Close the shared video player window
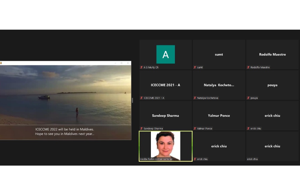 tap(128, 63)
